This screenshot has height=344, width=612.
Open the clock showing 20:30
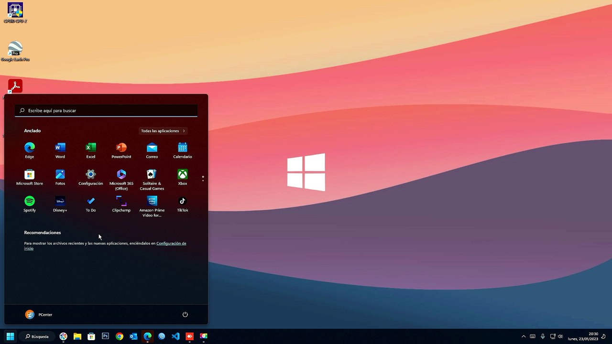(x=583, y=336)
